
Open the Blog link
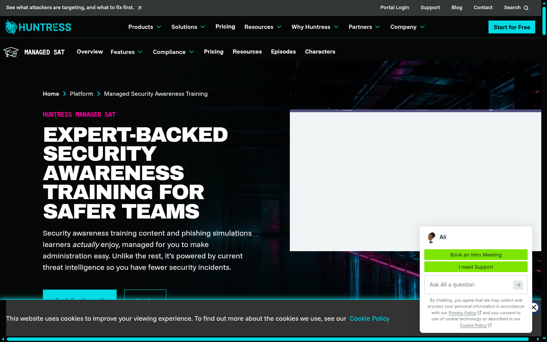point(457,8)
